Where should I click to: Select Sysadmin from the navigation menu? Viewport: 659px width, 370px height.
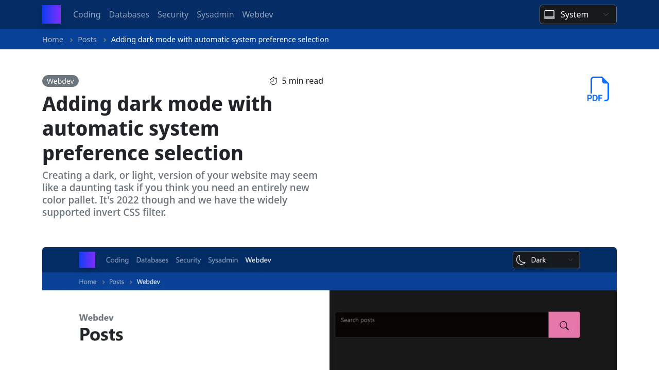coord(215,14)
